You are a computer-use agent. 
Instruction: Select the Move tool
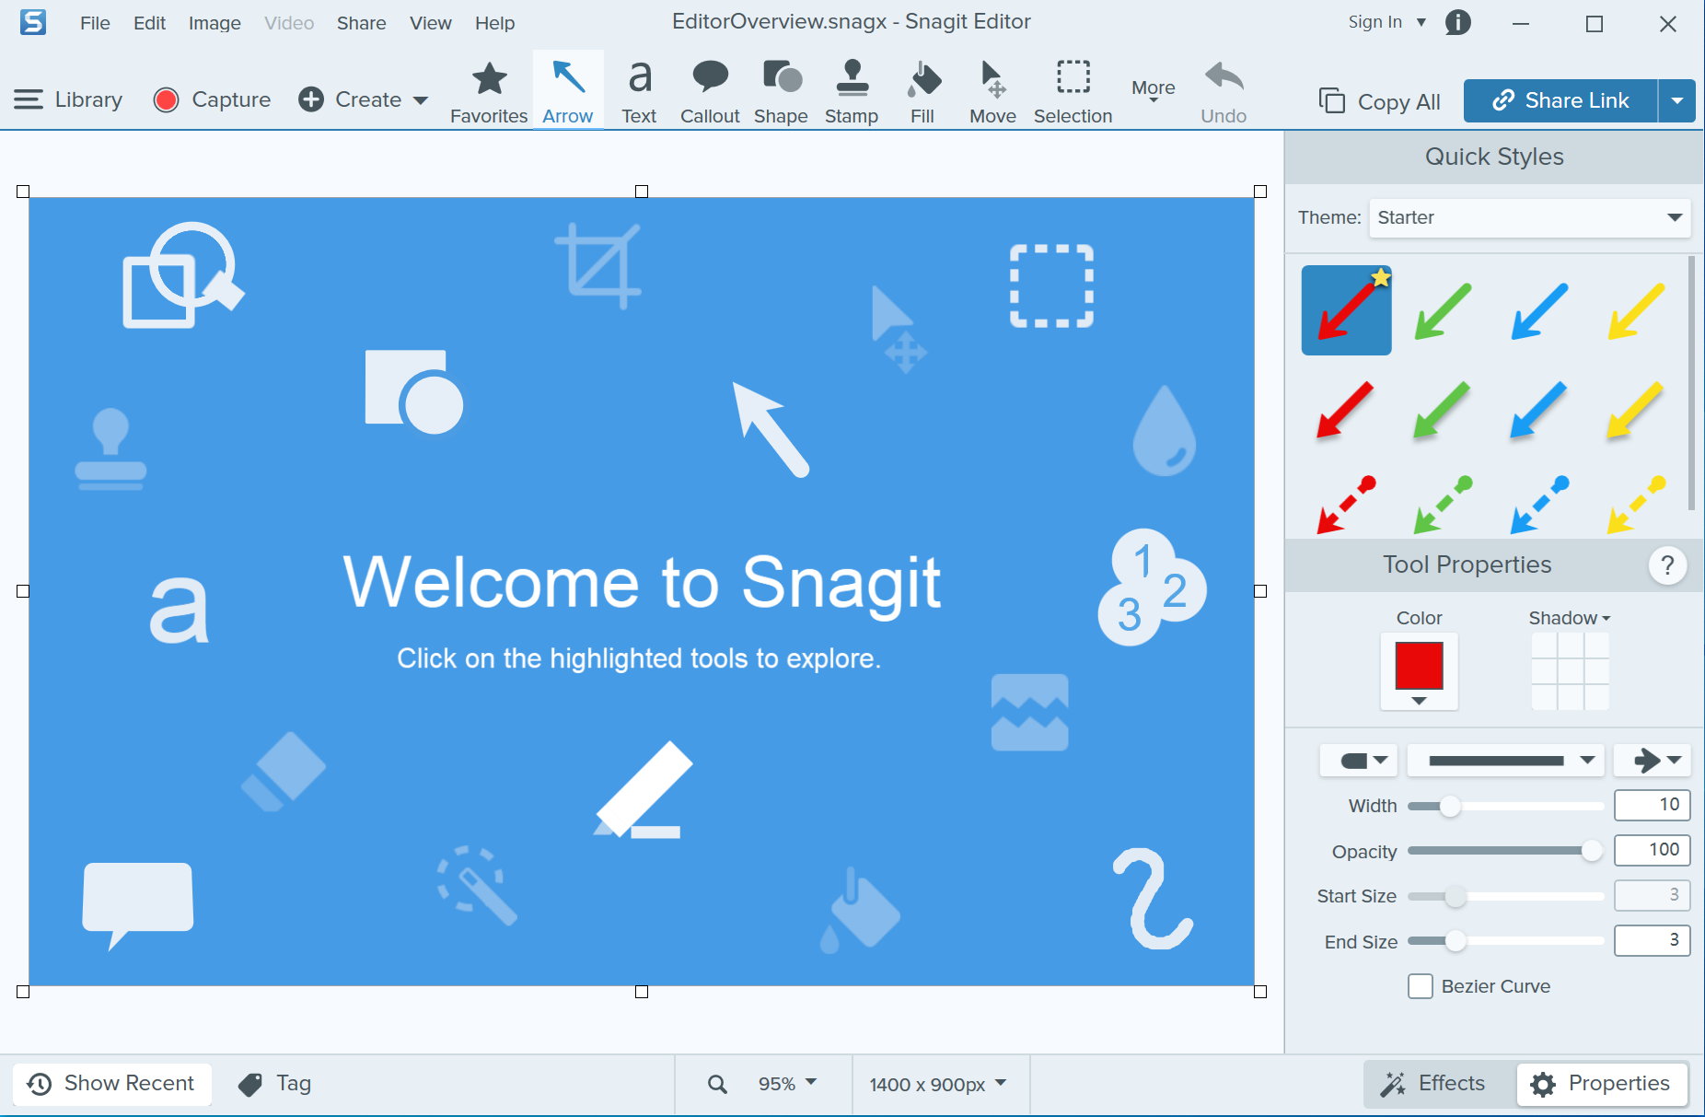coord(992,92)
